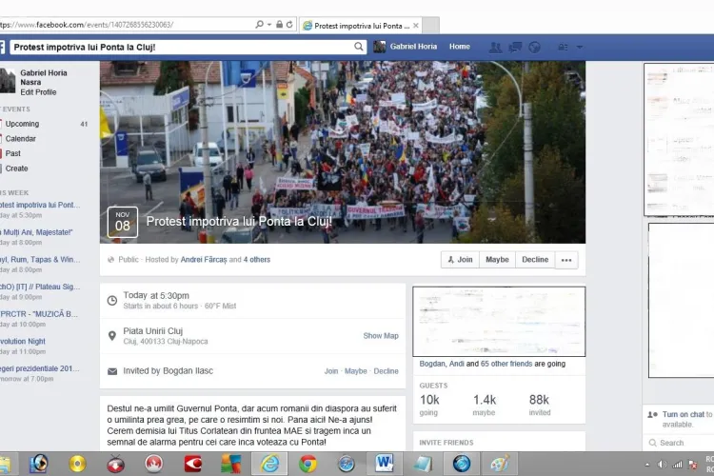Open Calendar in events sidebar
This screenshot has width=714, height=476.
pyautogui.click(x=21, y=138)
